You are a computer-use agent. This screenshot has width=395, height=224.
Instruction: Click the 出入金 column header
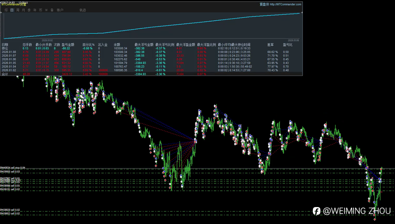pos(103,45)
